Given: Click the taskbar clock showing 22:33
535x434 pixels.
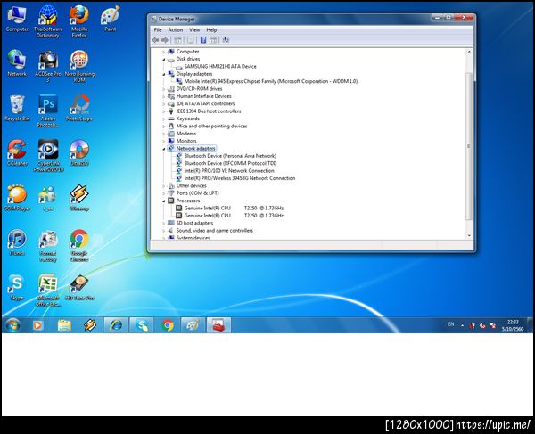Looking at the screenshot, I should click(x=513, y=325).
